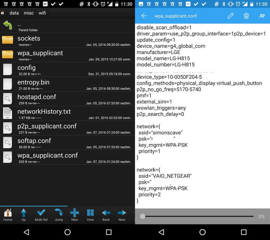Tap the Up arrow toolbar icon
The height and width of the screenshot is (240, 270).
(23, 215)
